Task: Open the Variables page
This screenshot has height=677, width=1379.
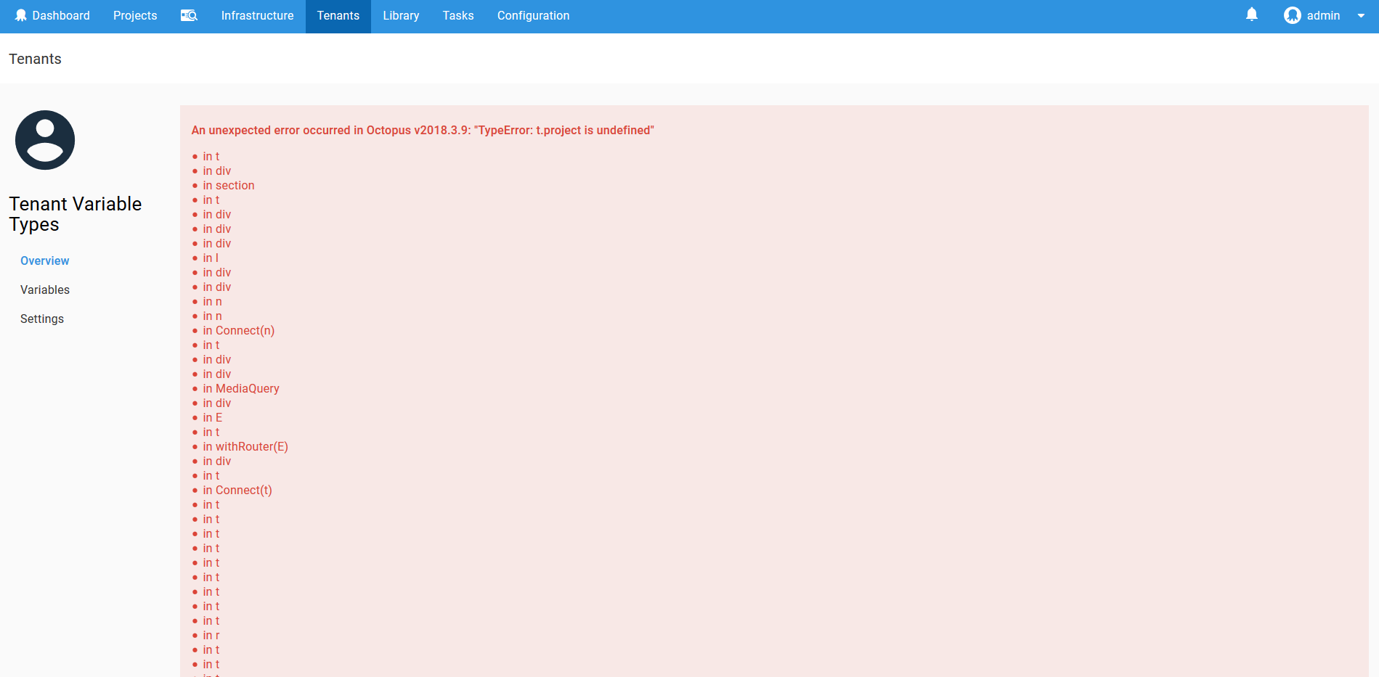Action: [x=44, y=290]
